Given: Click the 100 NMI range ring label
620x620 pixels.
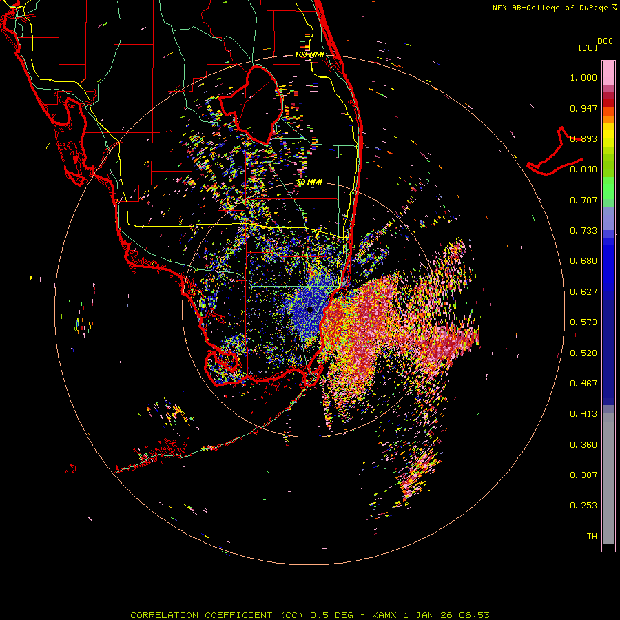Looking at the screenshot, I should [309, 54].
